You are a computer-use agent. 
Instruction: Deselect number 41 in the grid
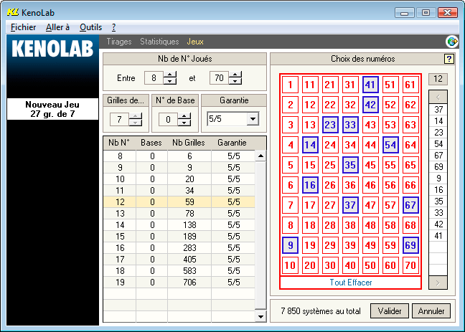(x=370, y=85)
